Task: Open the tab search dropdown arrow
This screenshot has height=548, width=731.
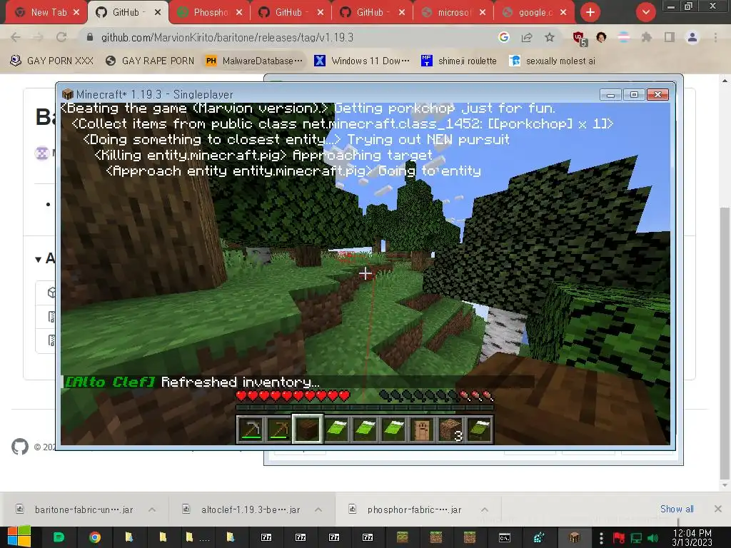Action: (645, 12)
